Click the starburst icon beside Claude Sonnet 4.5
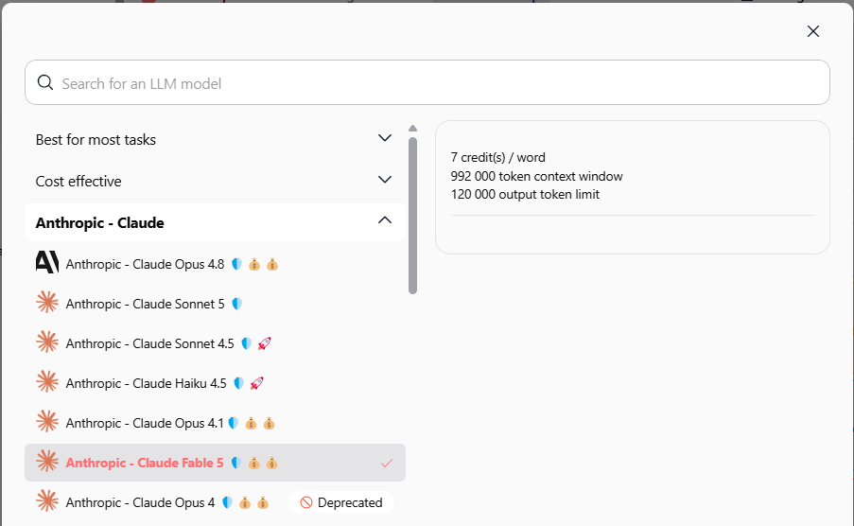Viewport: 854px width, 526px height. (x=47, y=342)
